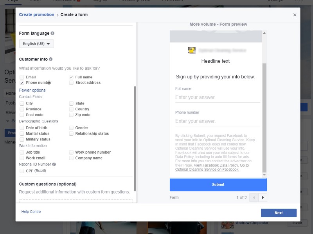This screenshot has width=313, height=234.
Task: Check the Marital status checkbox
Action: [22, 133]
